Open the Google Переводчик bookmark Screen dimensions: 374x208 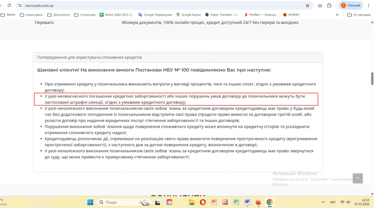pos(155,15)
